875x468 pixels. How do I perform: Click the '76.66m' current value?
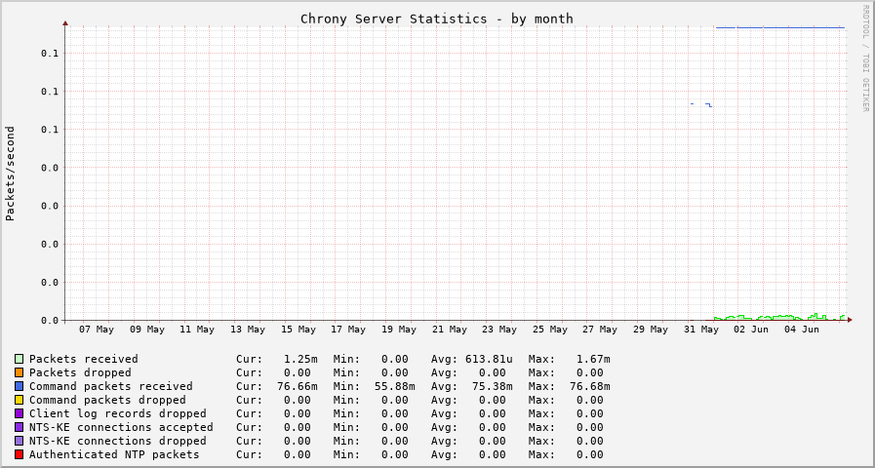pos(298,386)
